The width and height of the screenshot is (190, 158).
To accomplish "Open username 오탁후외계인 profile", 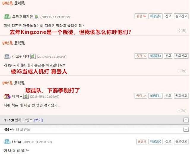I will tap(23, 17).
